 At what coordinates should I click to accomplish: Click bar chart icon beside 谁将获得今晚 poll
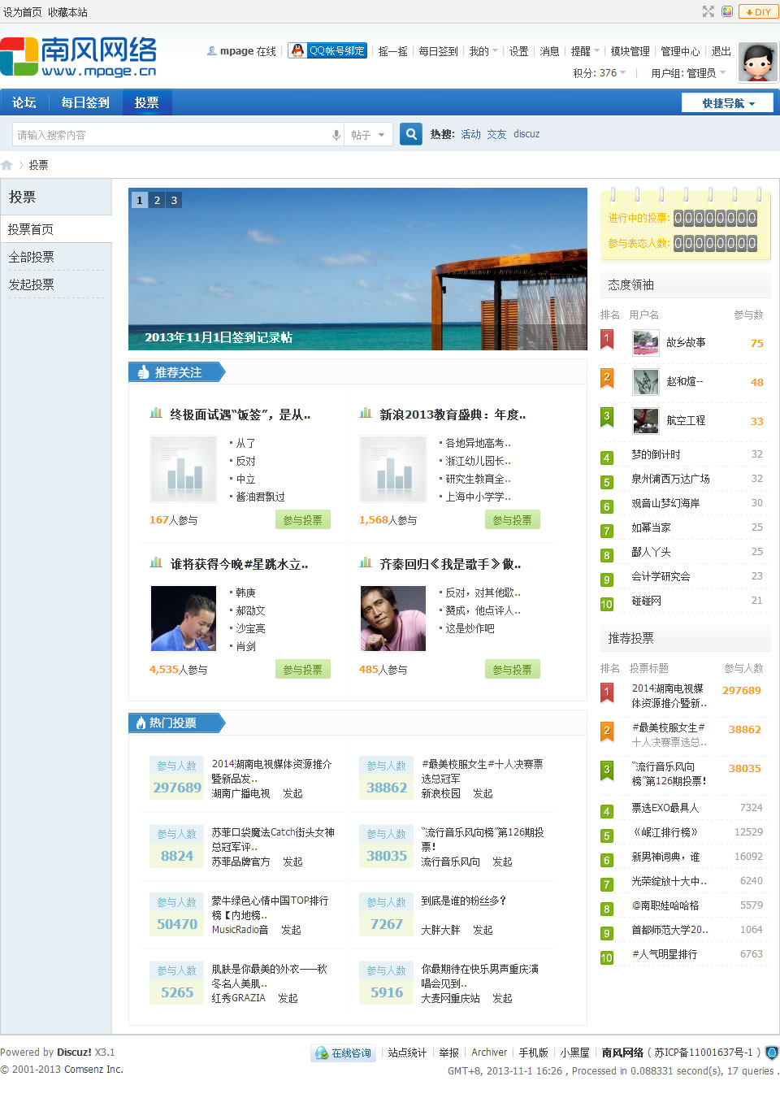pos(156,563)
